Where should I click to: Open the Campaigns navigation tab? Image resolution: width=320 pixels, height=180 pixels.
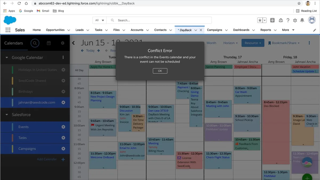[x=214, y=30]
